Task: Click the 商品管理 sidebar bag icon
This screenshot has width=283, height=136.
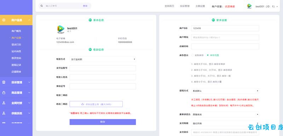Action: point(4,93)
